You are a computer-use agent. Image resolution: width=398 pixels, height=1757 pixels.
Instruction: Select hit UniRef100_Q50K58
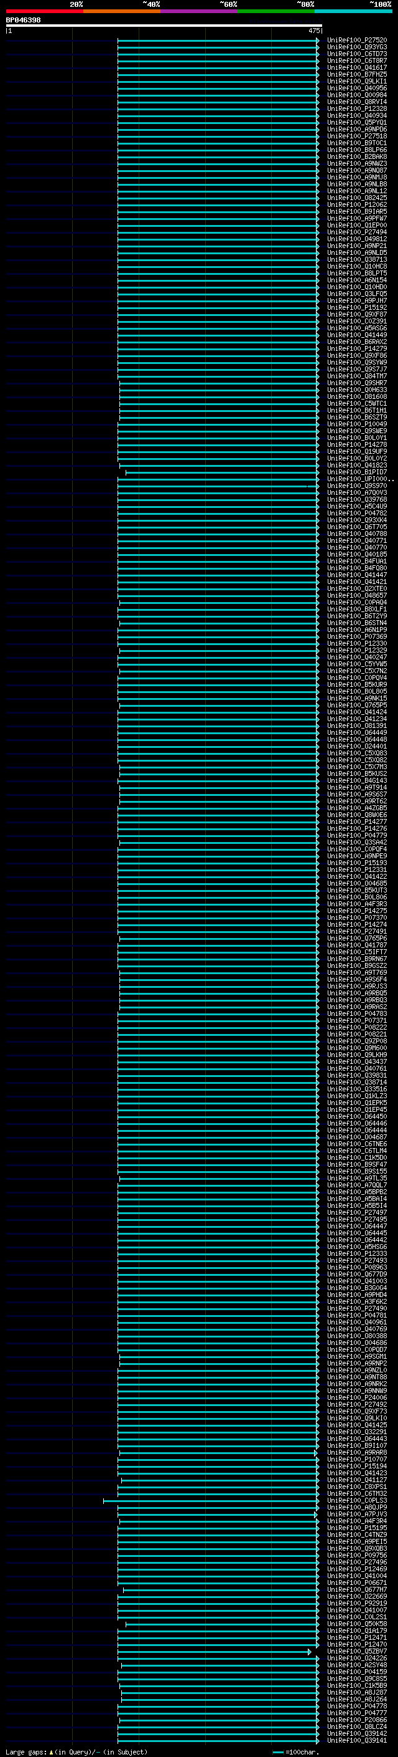[356, 1624]
